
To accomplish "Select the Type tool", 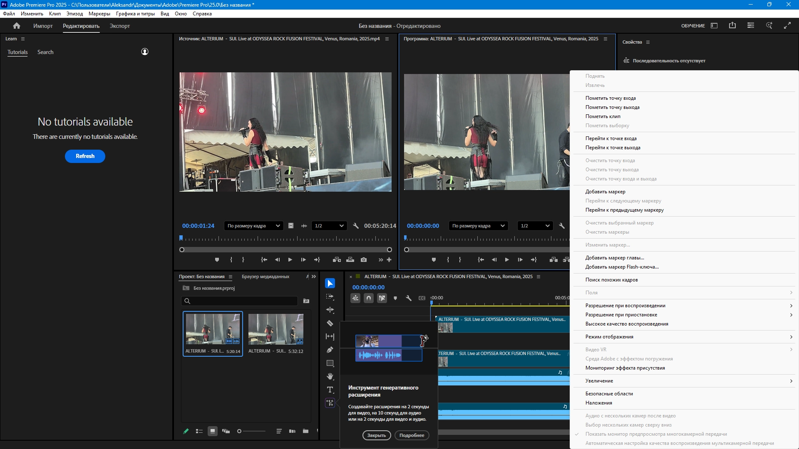I will (330, 390).
